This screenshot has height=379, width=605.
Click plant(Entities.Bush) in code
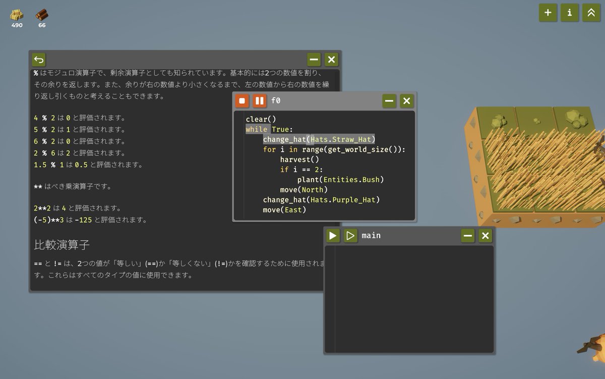click(x=340, y=179)
